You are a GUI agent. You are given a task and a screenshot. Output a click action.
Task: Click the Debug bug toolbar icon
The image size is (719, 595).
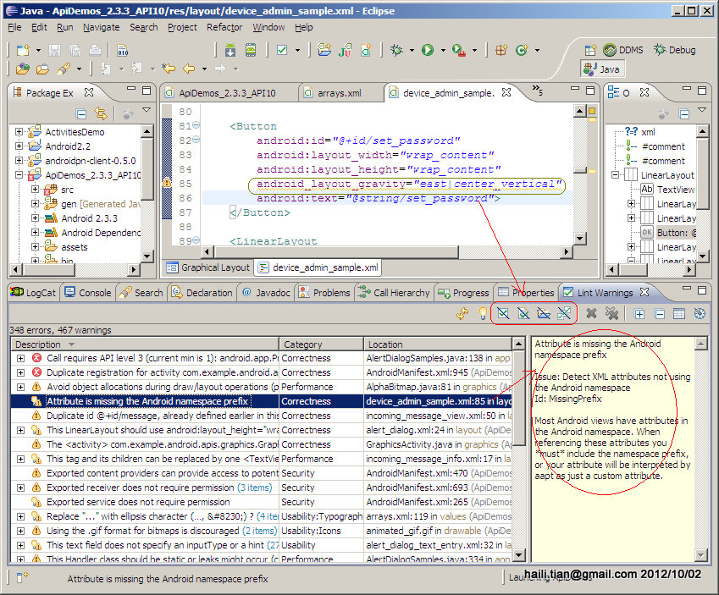pyautogui.click(x=396, y=50)
